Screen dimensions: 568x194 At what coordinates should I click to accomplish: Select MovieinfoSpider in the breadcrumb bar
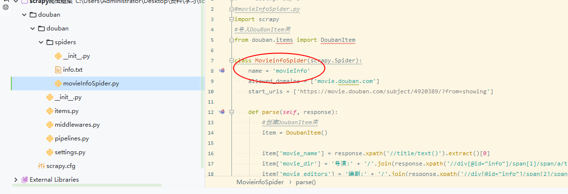(x=260, y=182)
